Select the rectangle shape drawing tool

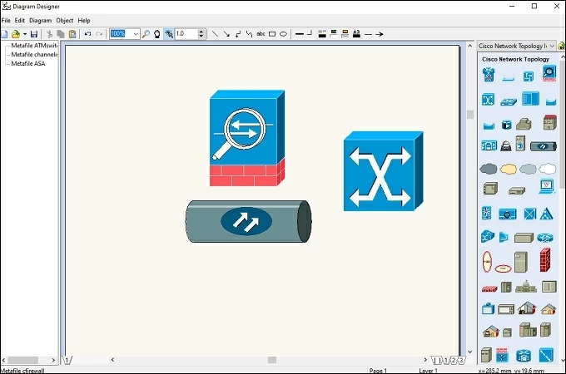pyautogui.click(x=272, y=34)
